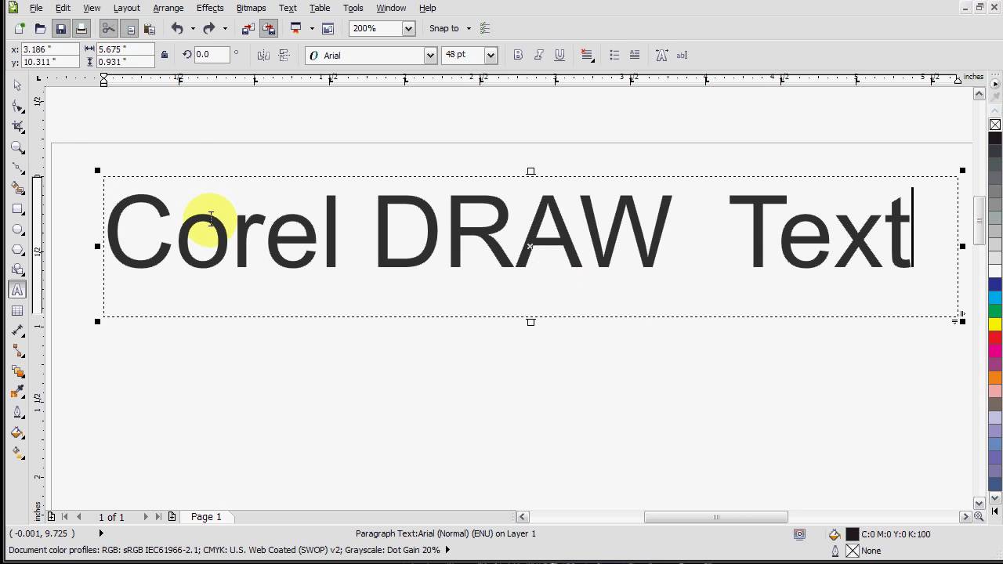Toggle Bold formatting

tap(517, 55)
